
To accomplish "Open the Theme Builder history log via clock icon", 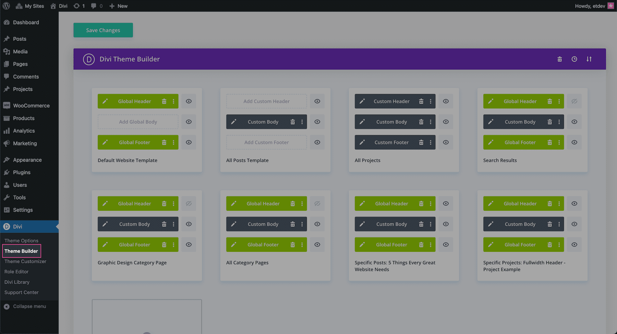I will (574, 59).
